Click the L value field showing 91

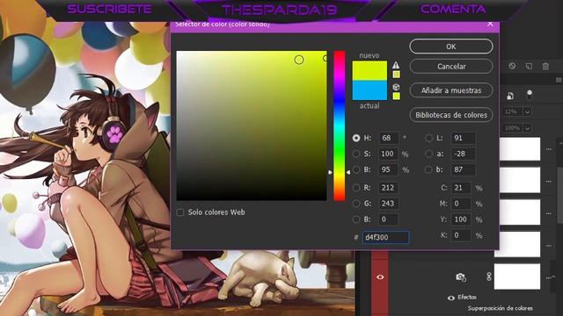point(464,138)
